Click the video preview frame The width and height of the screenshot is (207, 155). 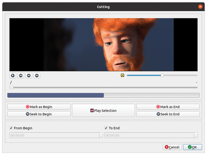pyautogui.click(x=103, y=45)
